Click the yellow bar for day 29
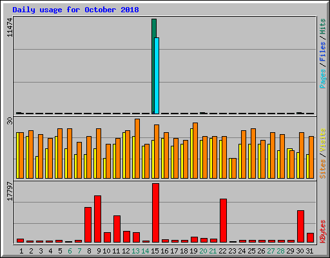Viewport: 330px width, 258px height. (x=288, y=163)
